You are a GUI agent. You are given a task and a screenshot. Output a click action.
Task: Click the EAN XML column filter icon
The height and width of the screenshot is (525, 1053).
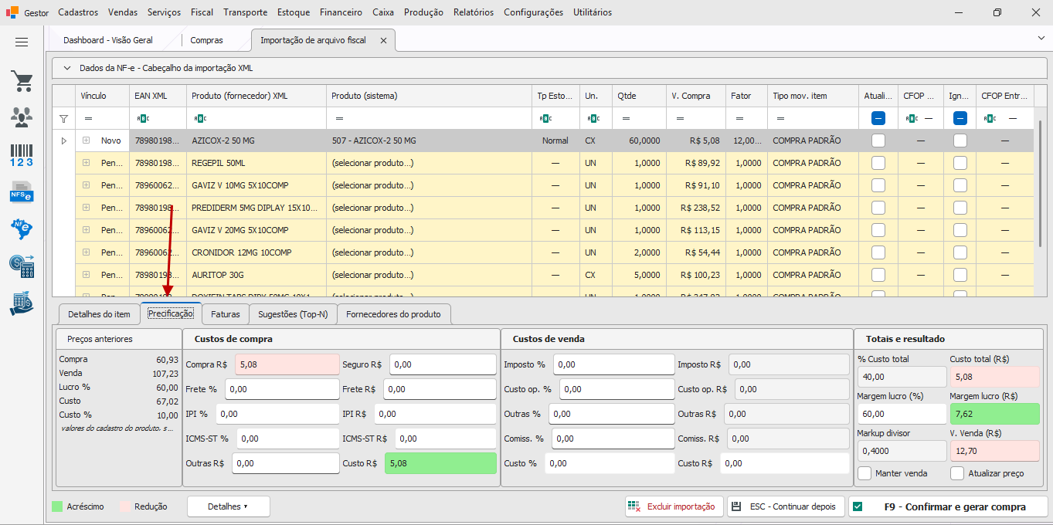click(x=143, y=119)
